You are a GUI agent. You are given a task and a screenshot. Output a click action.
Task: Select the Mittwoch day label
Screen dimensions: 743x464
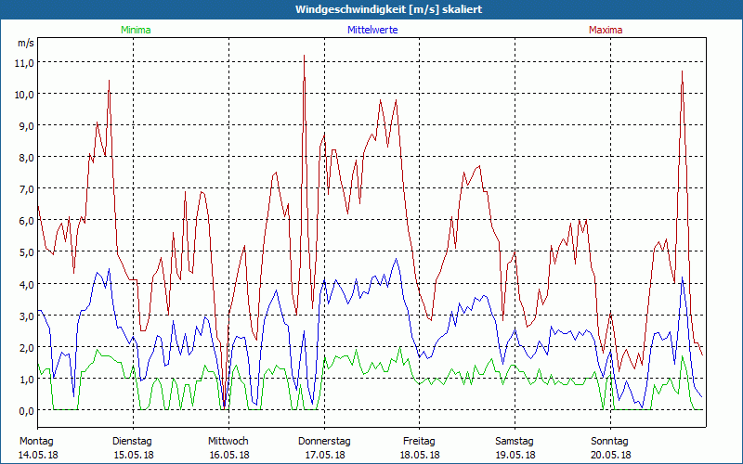coord(228,441)
